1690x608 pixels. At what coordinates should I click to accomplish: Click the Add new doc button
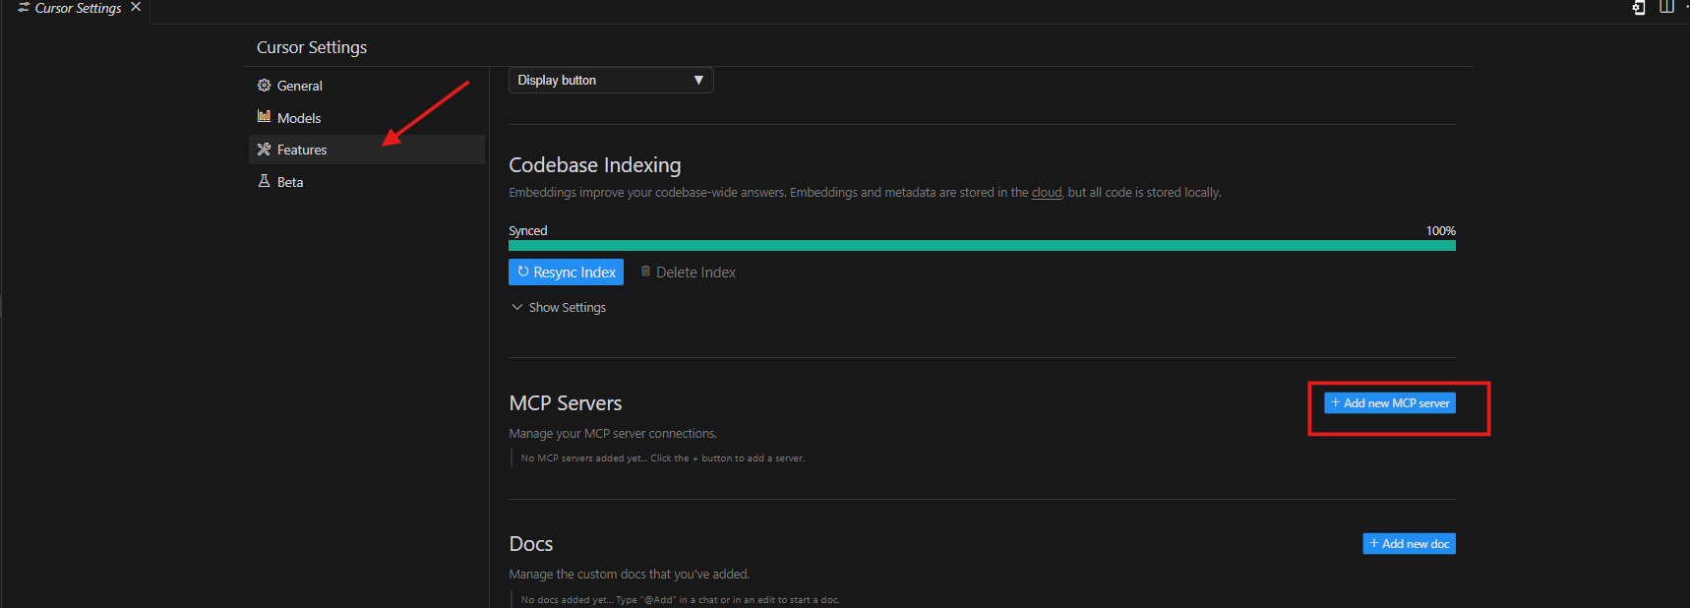coord(1409,544)
